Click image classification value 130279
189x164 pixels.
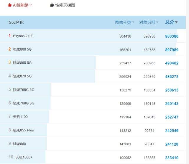[125, 90]
